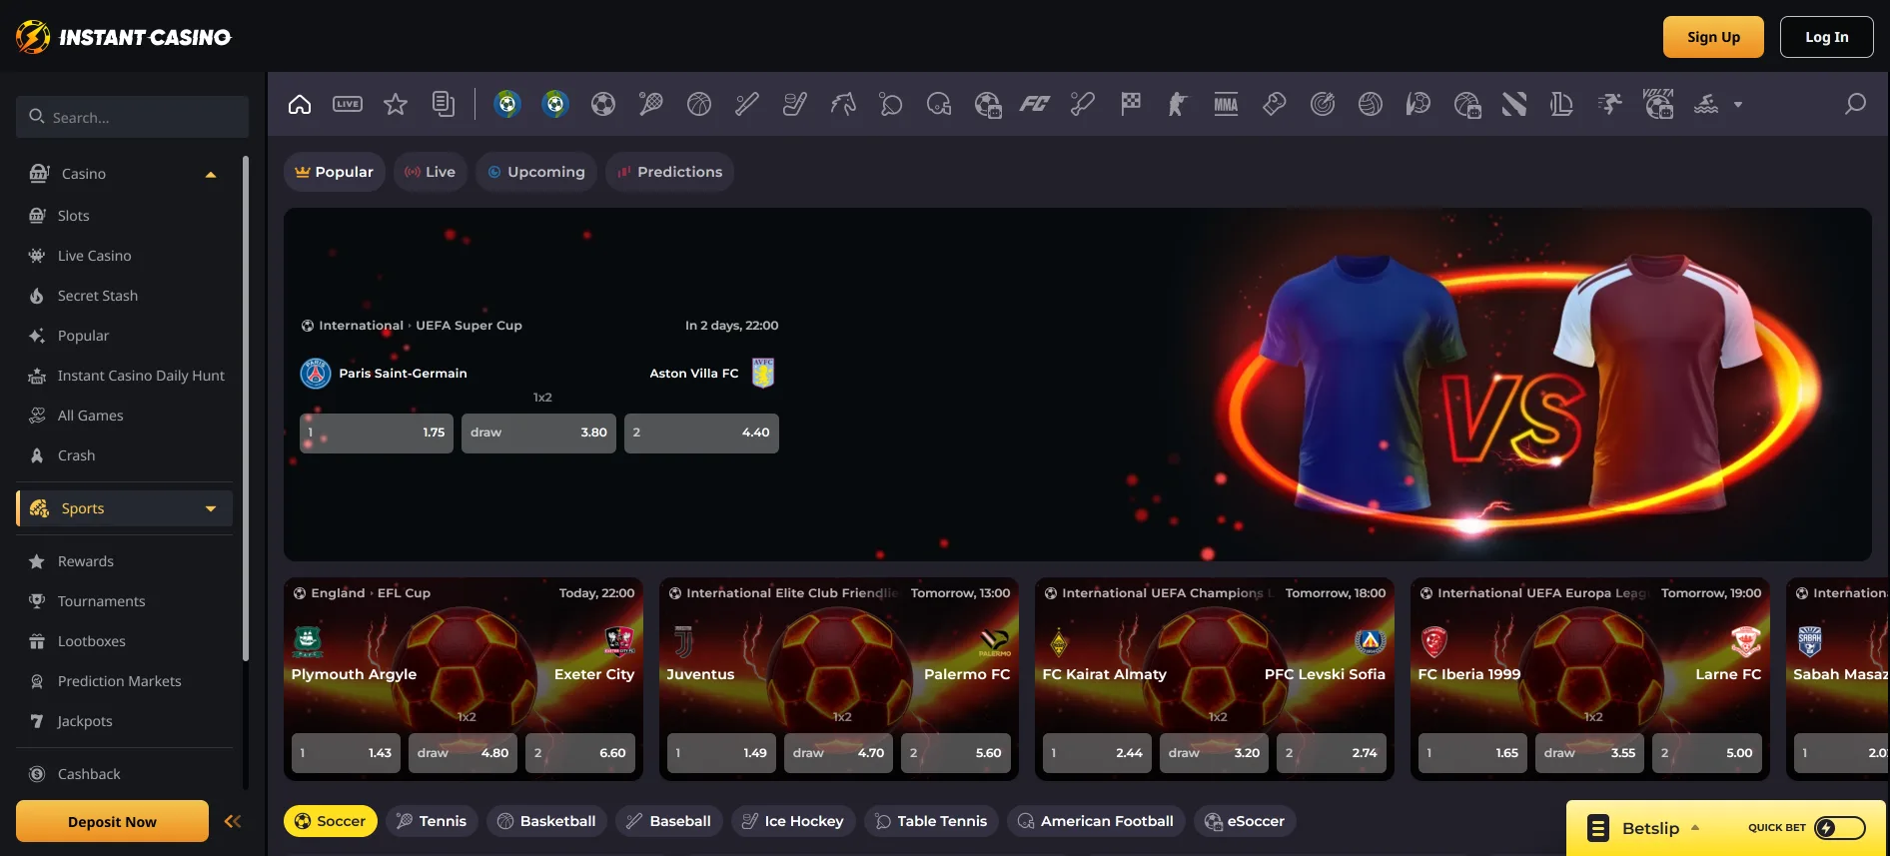Open the sportsbook search magnifier
Screen dimensions: 1890x856
(x=1855, y=104)
